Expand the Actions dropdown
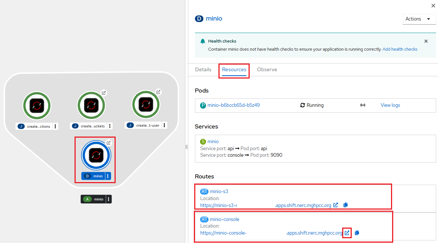Screen dimensions: 438x243 click(x=419, y=19)
